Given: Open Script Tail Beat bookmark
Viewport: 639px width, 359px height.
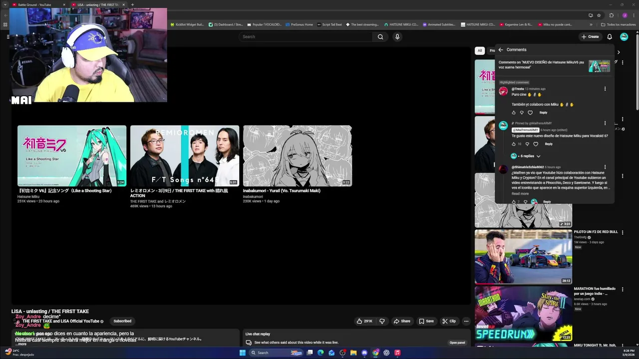Looking at the screenshot, I should click(x=329, y=24).
